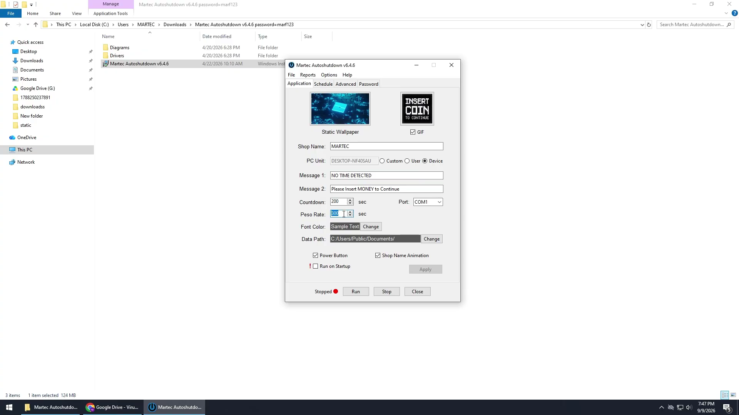Toggle the GIF checkbox

pos(413,132)
